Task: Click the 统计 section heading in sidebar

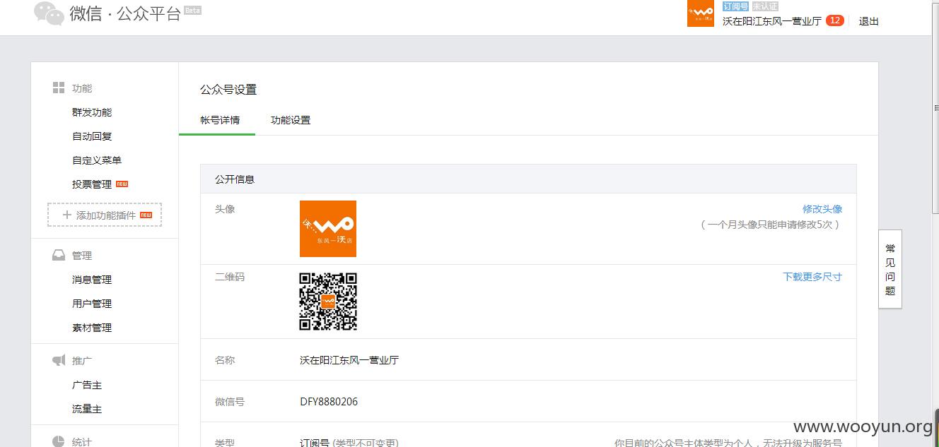Action: click(82, 442)
